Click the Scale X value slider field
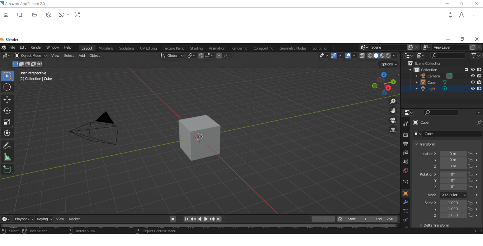Screen dimensions: 483x246 [x=453, y=203]
